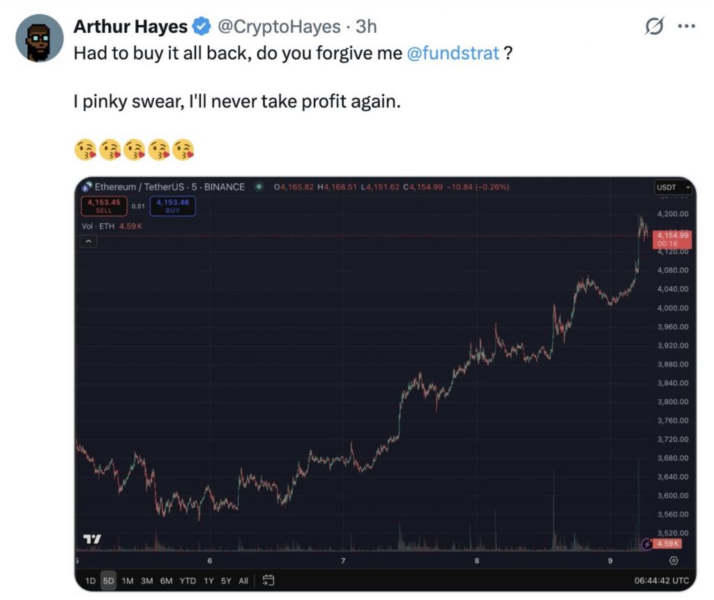Collapse the indicator legend chevron
714x600 pixels.
tap(89, 241)
